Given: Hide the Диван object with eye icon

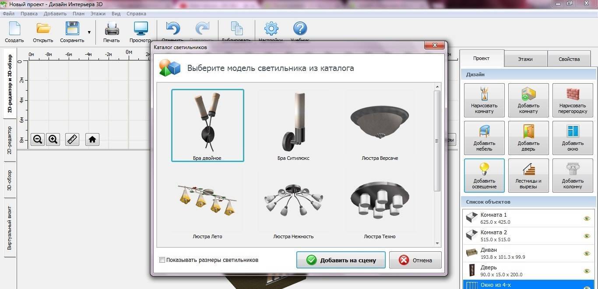Looking at the screenshot, I should point(587,254).
